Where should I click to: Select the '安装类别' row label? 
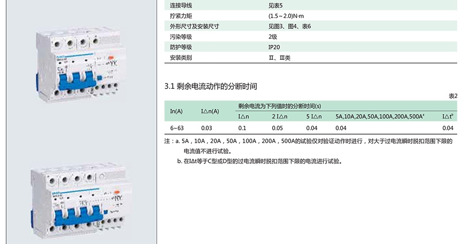point(181,58)
